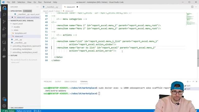Open the Terminal menu
This screenshot has height=112, width=199.
click(x=47, y=2)
